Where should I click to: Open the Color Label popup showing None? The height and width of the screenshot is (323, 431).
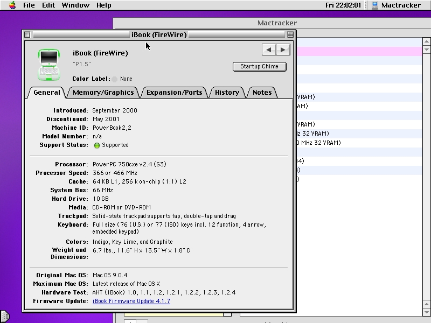(126, 79)
